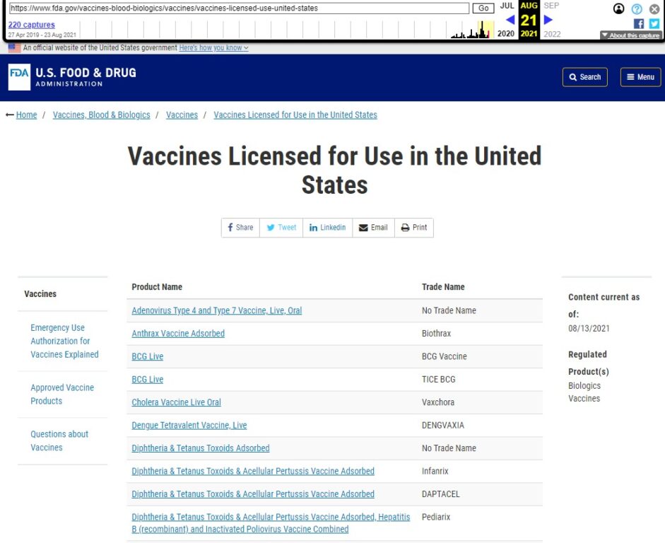Image resolution: width=665 pixels, height=543 pixels.
Task: Open Vaccines, Blood & Biologics breadcrumb
Action: (101, 115)
